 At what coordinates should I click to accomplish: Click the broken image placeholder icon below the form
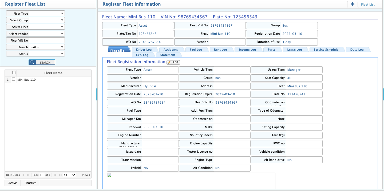click(109, 176)
